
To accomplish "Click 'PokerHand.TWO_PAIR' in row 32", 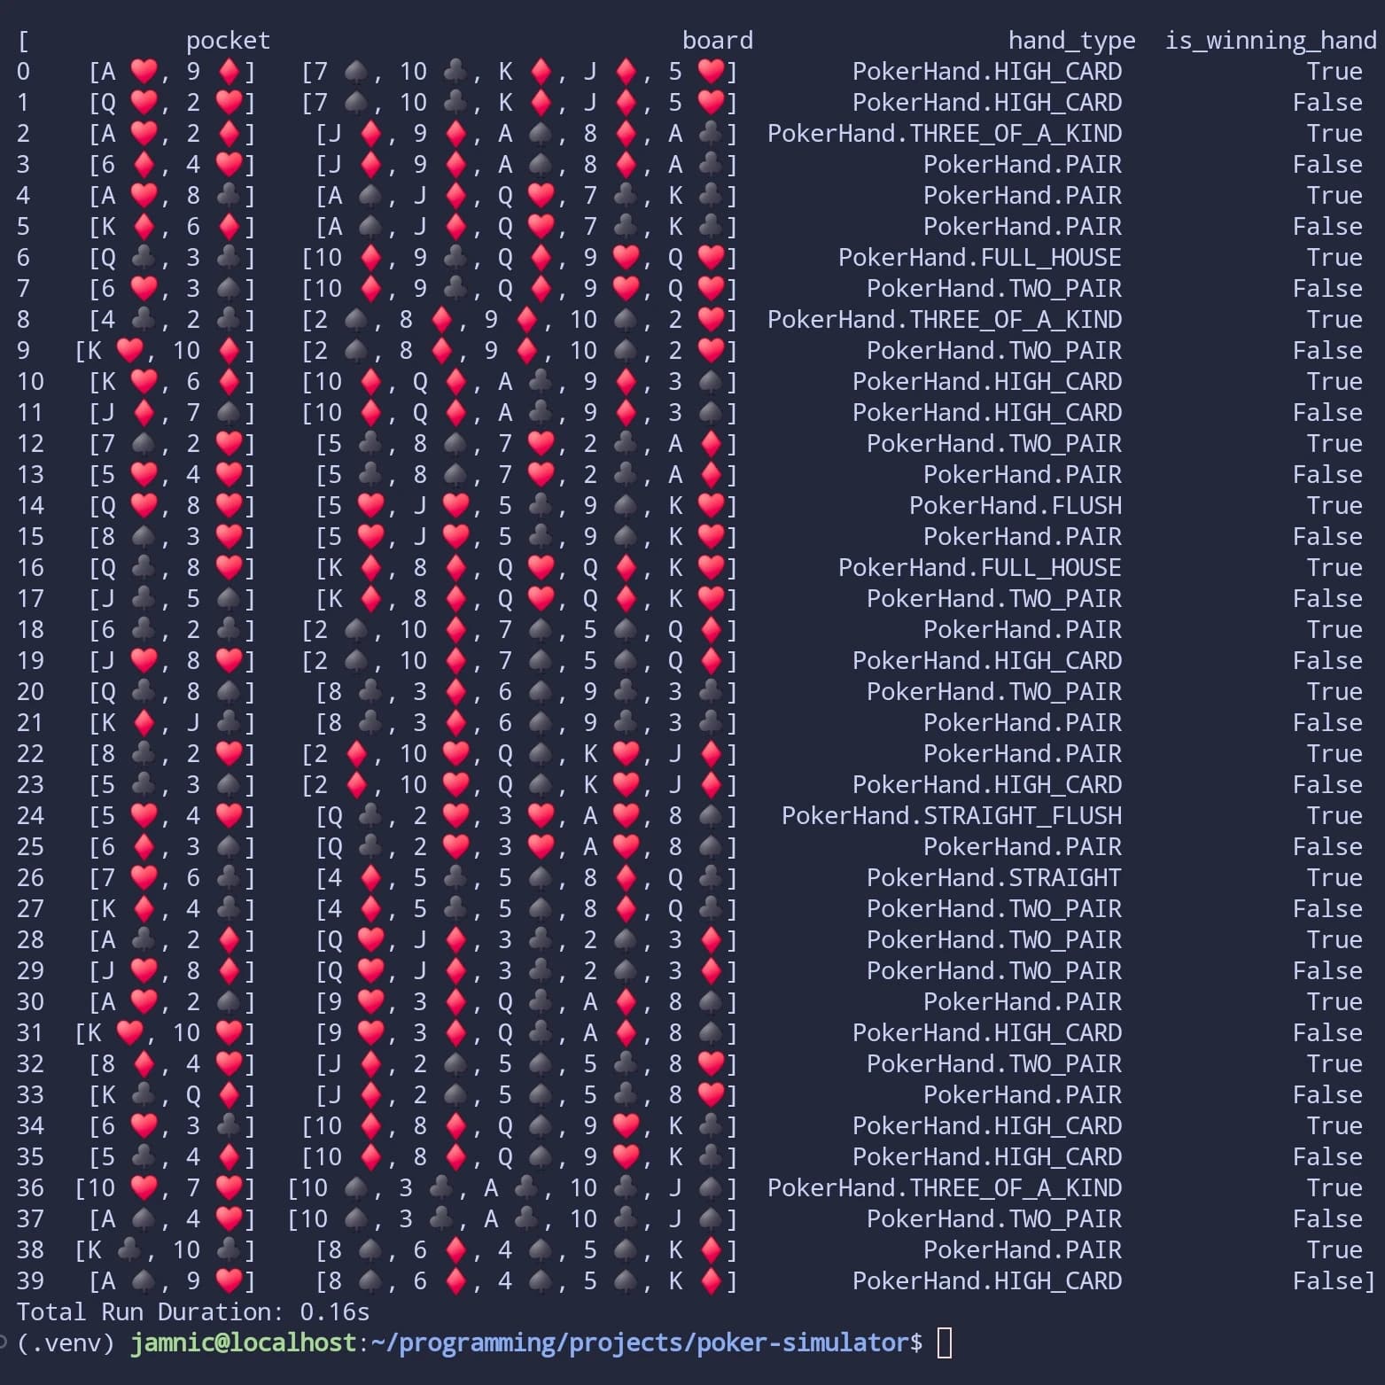I will (994, 1064).
